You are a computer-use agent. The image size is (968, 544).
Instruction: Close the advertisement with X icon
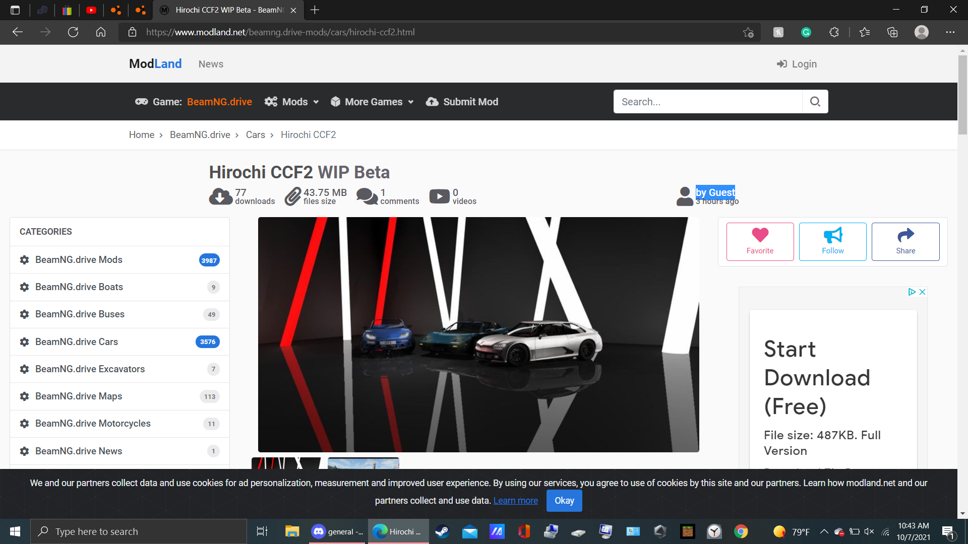point(922,292)
